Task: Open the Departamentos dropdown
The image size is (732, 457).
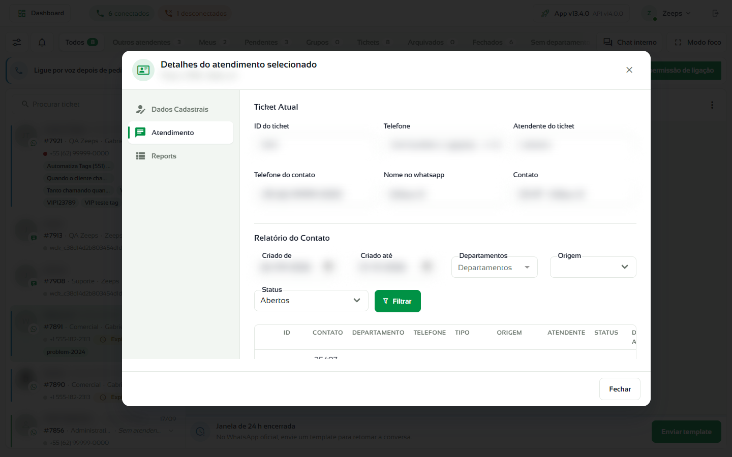Action: (495, 267)
